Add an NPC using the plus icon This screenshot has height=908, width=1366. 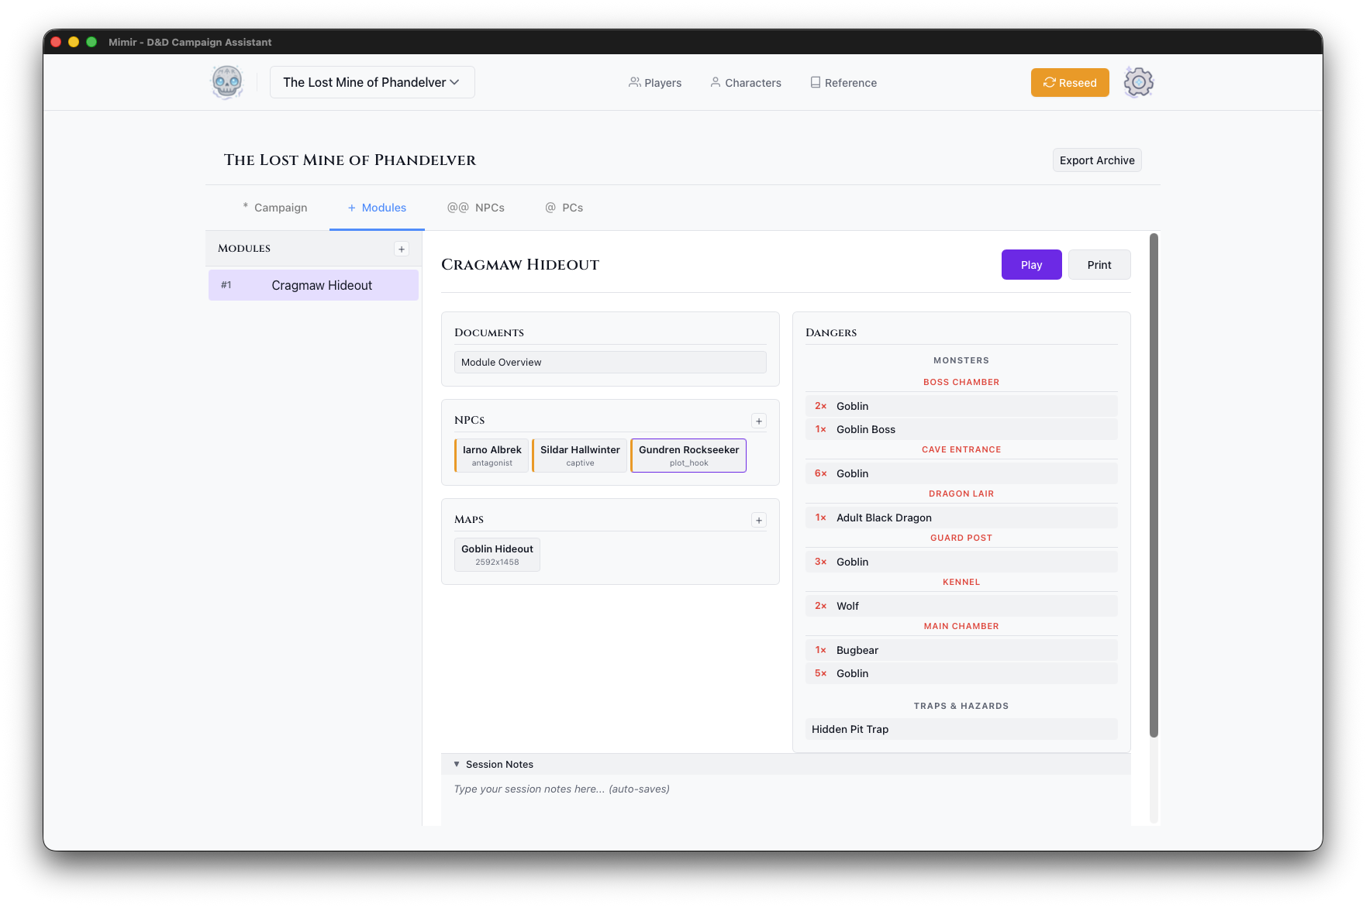[759, 421]
